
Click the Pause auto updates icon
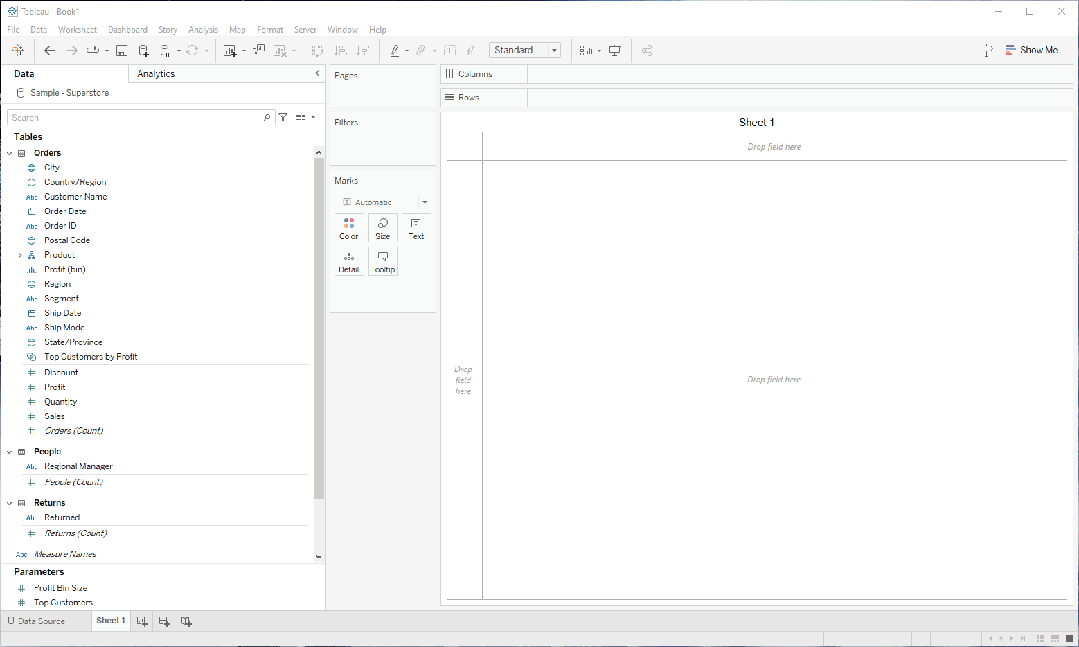165,51
